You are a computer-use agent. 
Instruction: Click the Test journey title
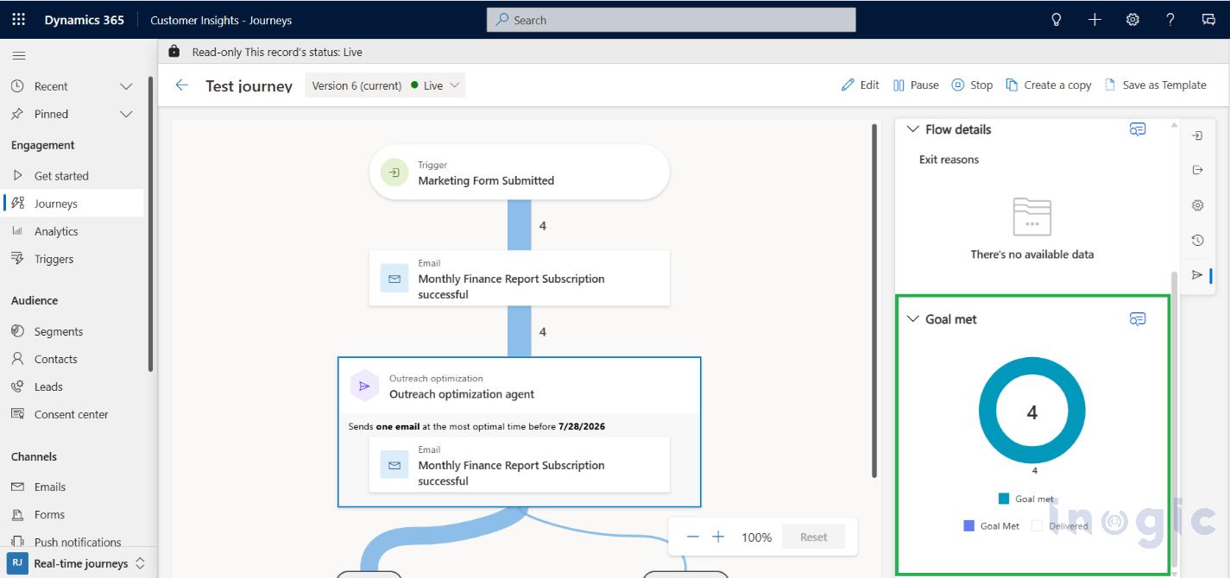pyautogui.click(x=249, y=85)
